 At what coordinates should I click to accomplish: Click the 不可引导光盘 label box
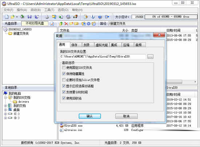click(x=35, y=24)
